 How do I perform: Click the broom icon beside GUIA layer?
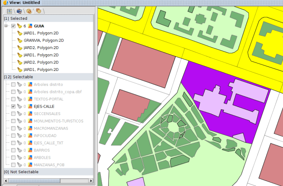[20, 26]
